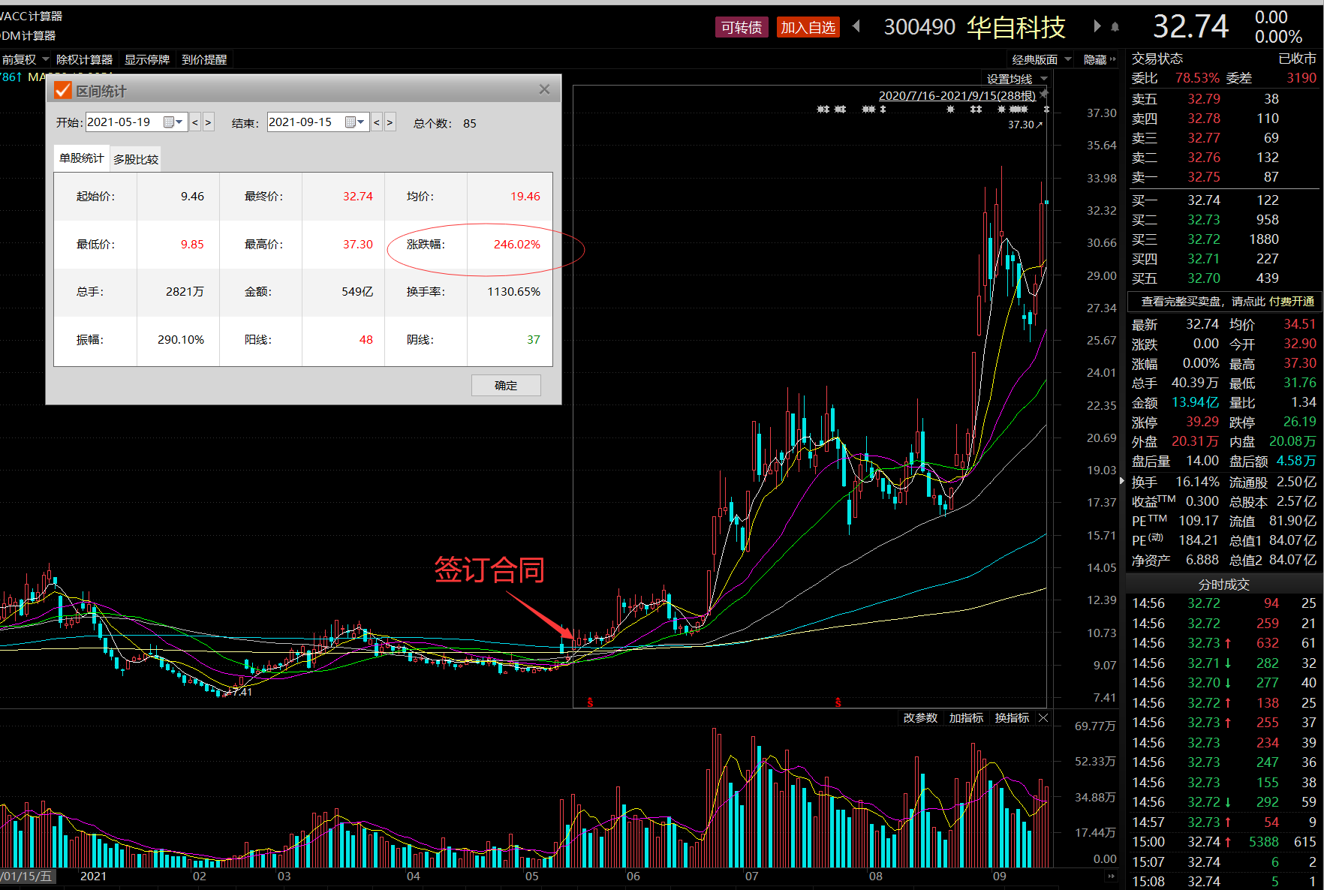Click 加指标 to add an indicator

pyautogui.click(x=966, y=718)
